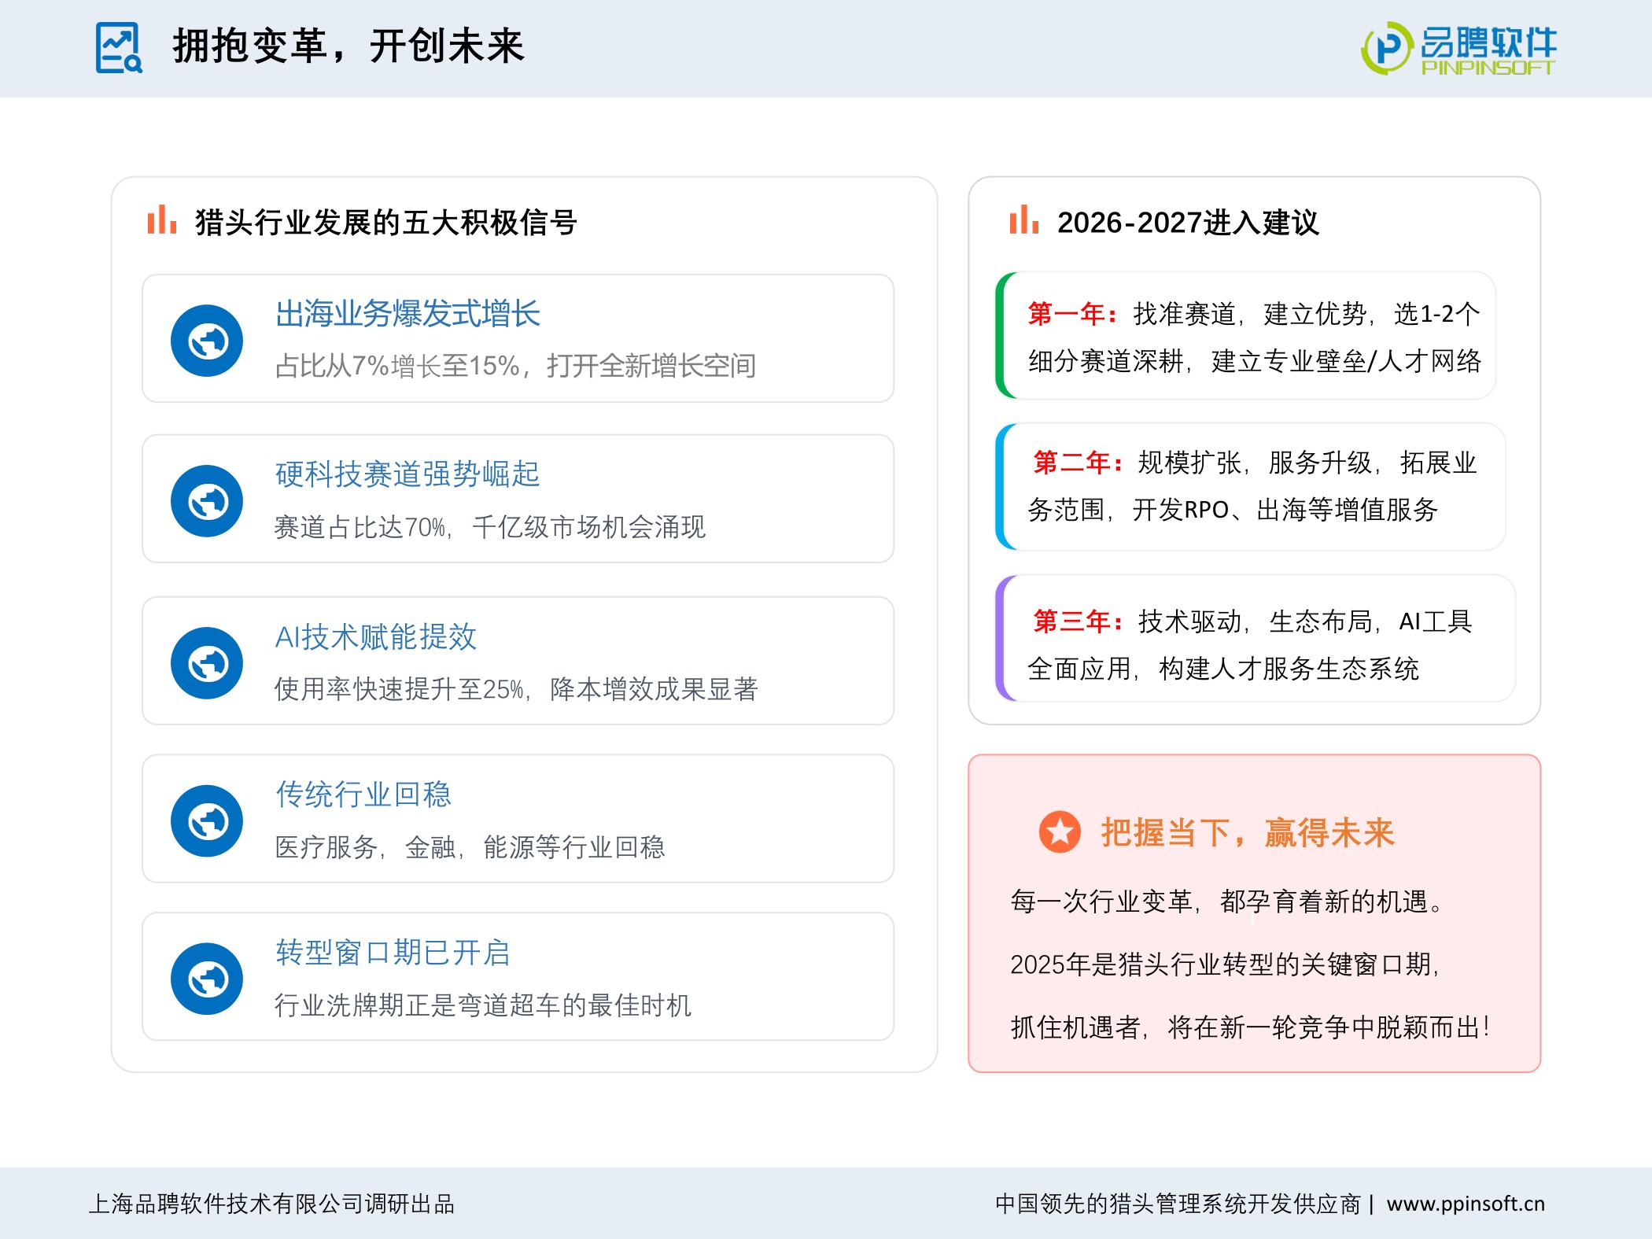Click the 出海业务爆发式增长 card title
This screenshot has height=1239, width=1652.
point(407,313)
